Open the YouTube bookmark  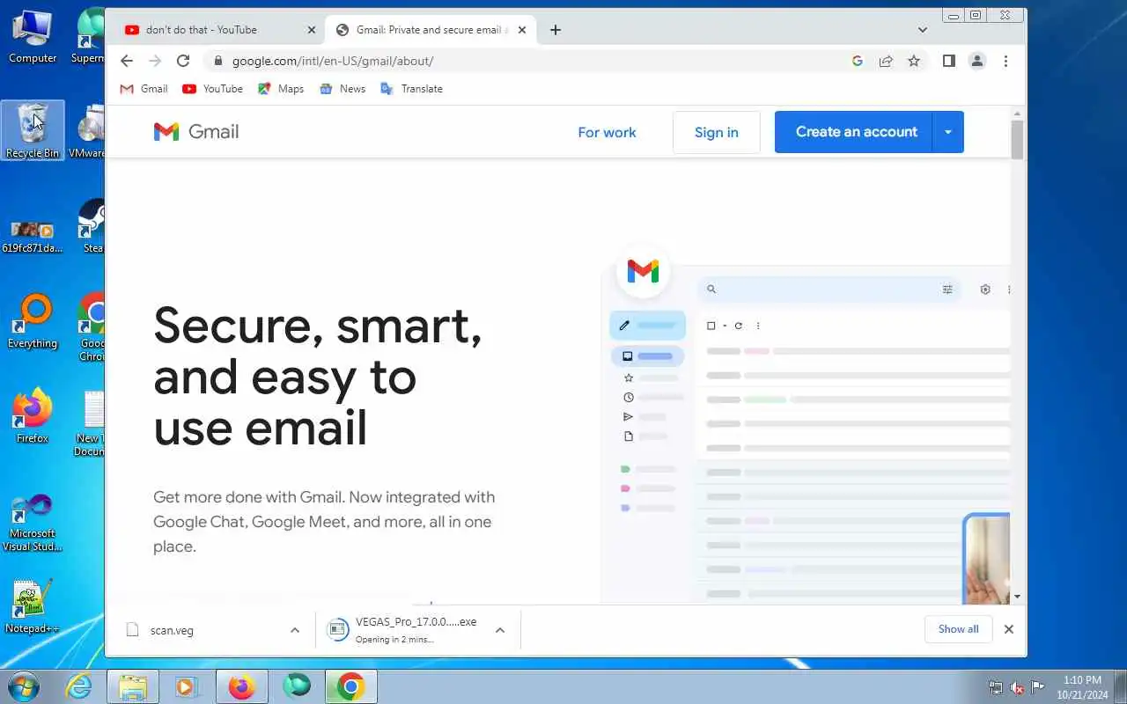tap(212, 89)
